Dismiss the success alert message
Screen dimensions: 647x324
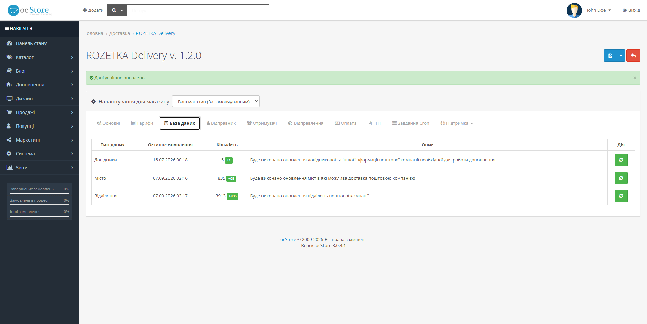pyautogui.click(x=635, y=78)
